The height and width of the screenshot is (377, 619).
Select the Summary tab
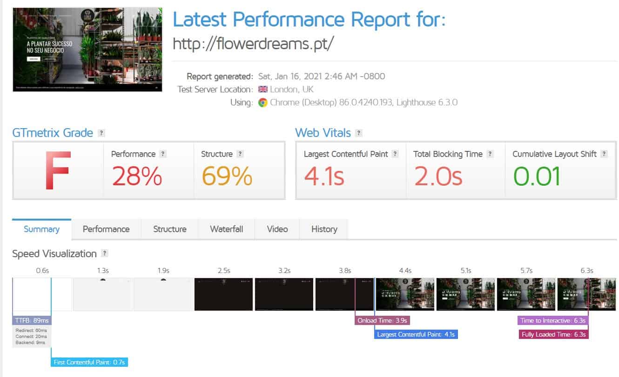pyautogui.click(x=41, y=229)
